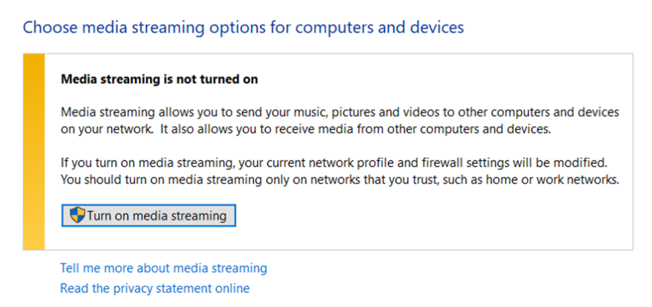Click the Choose media streaming options heading
The image size is (652, 307).
click(243, 28)
